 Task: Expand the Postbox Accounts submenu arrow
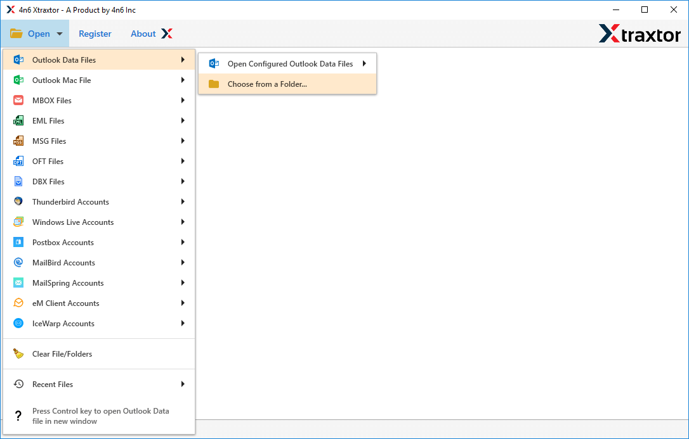pos(183,242)
